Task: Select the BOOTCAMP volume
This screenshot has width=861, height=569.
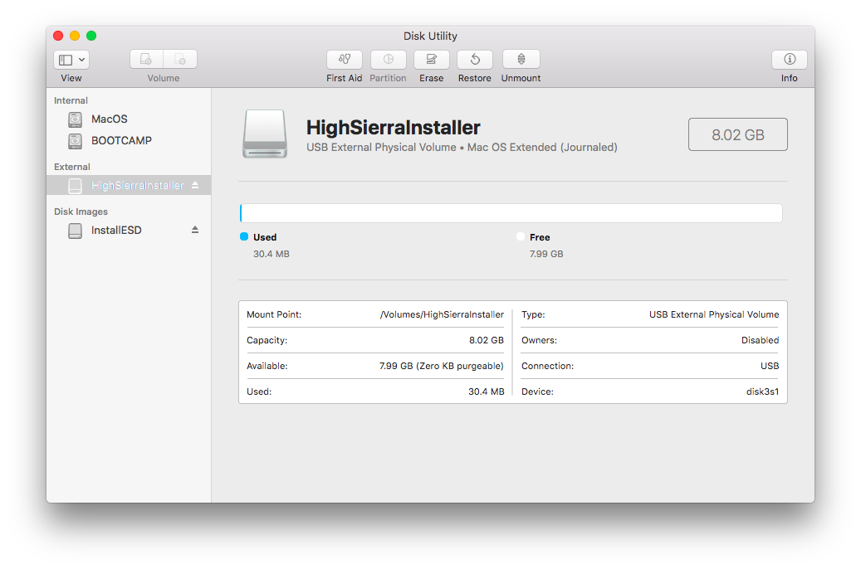Action: 129,140
